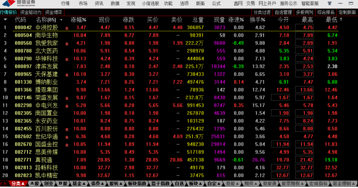Click the R margin marker for 华神科技

[x=67, y=60]
